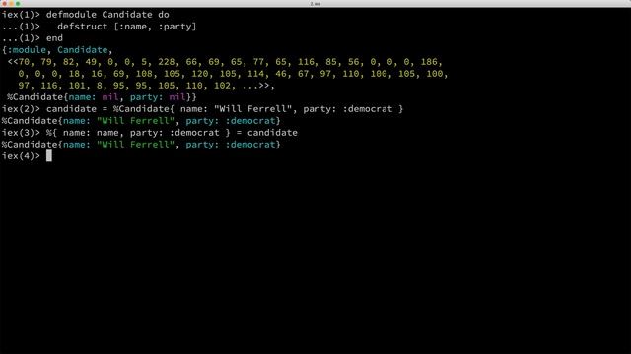Click the yellow minimize window button

[11, 3]
